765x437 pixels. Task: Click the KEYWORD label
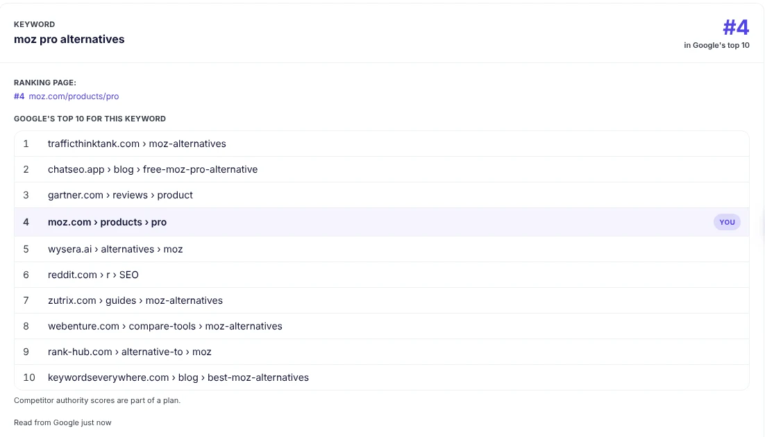34,24
